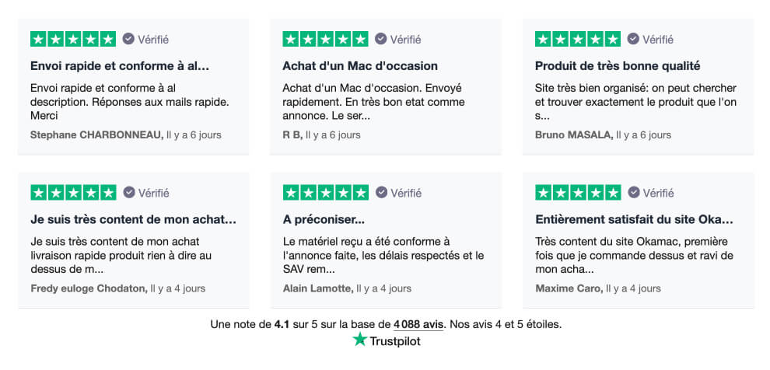770x370 pixels.
Task: Click the 'A préconiser...' review heading
Action: [324, 219]
